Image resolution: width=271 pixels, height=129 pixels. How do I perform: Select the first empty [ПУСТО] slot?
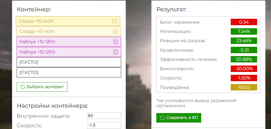[69, 62]
